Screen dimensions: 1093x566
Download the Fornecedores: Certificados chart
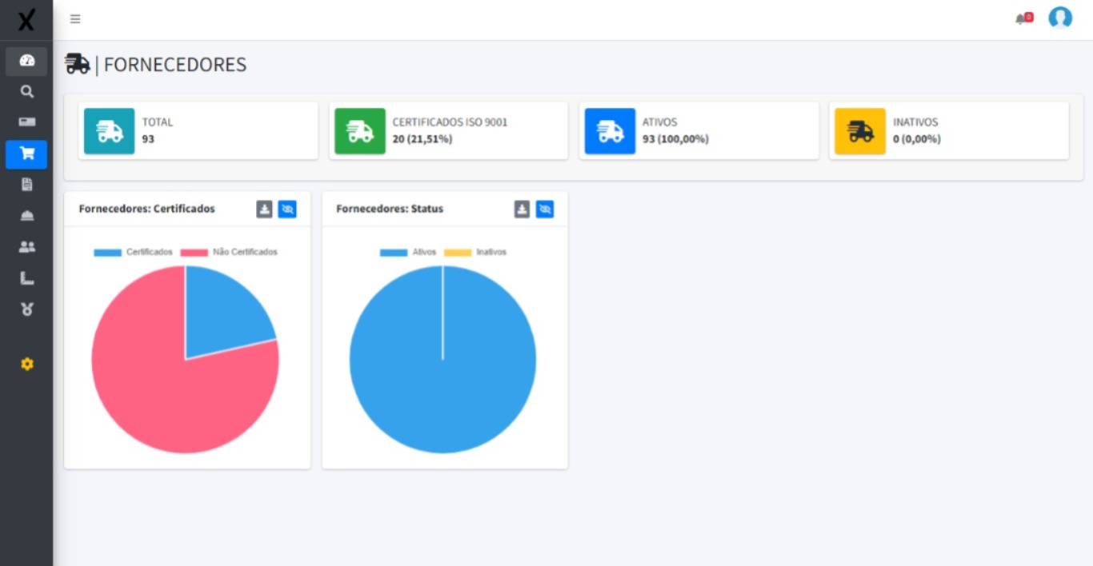tap(264, 209)
